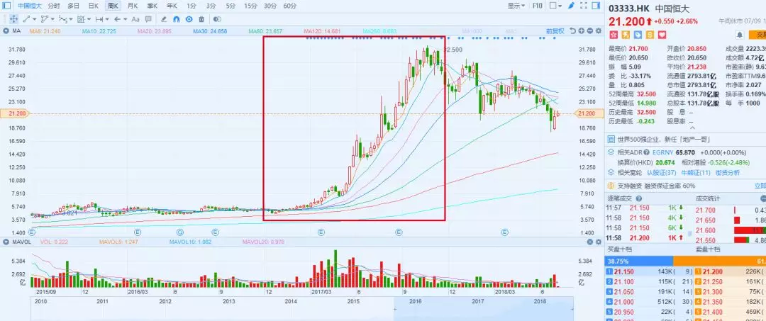Select the polyline shape drawing tool
The height and width of the screenshot is (321, 766).
coord(45,19)
